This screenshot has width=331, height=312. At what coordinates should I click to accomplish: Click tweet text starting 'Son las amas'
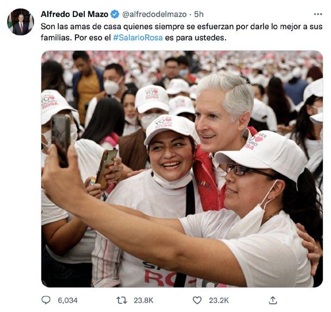click(182, 32)
